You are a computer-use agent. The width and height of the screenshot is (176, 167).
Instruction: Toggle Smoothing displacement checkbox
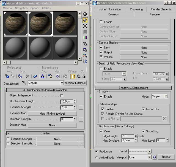point(143,131)
